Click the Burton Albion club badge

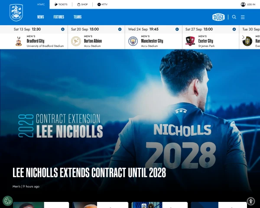click(76, 41)
